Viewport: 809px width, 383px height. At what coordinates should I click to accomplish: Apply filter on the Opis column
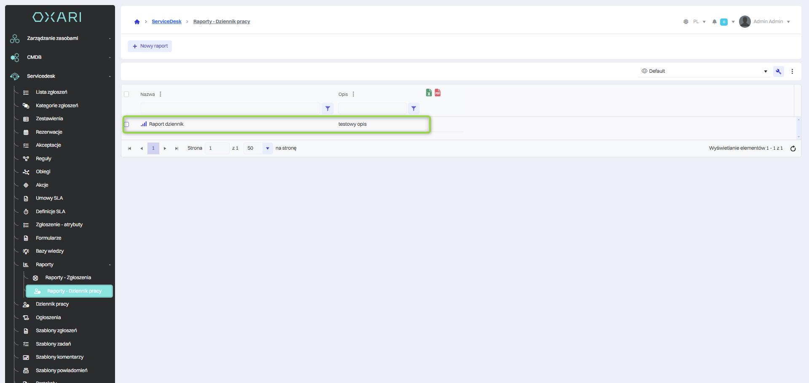coord(413,108)
